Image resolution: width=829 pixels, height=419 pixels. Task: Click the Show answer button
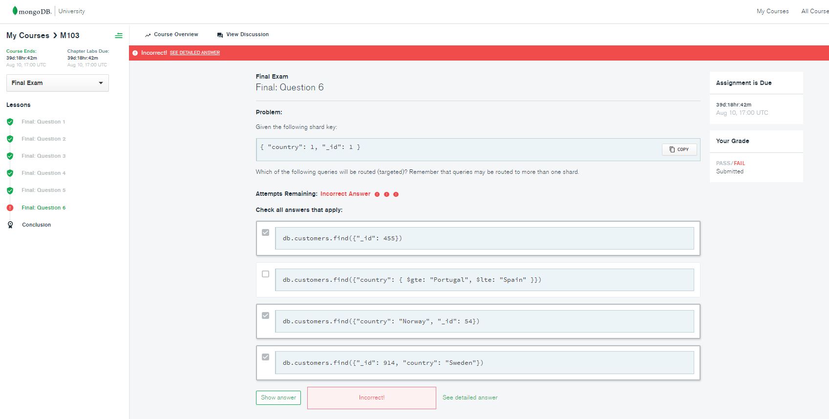pyautogui.click(x=278, y=398)
